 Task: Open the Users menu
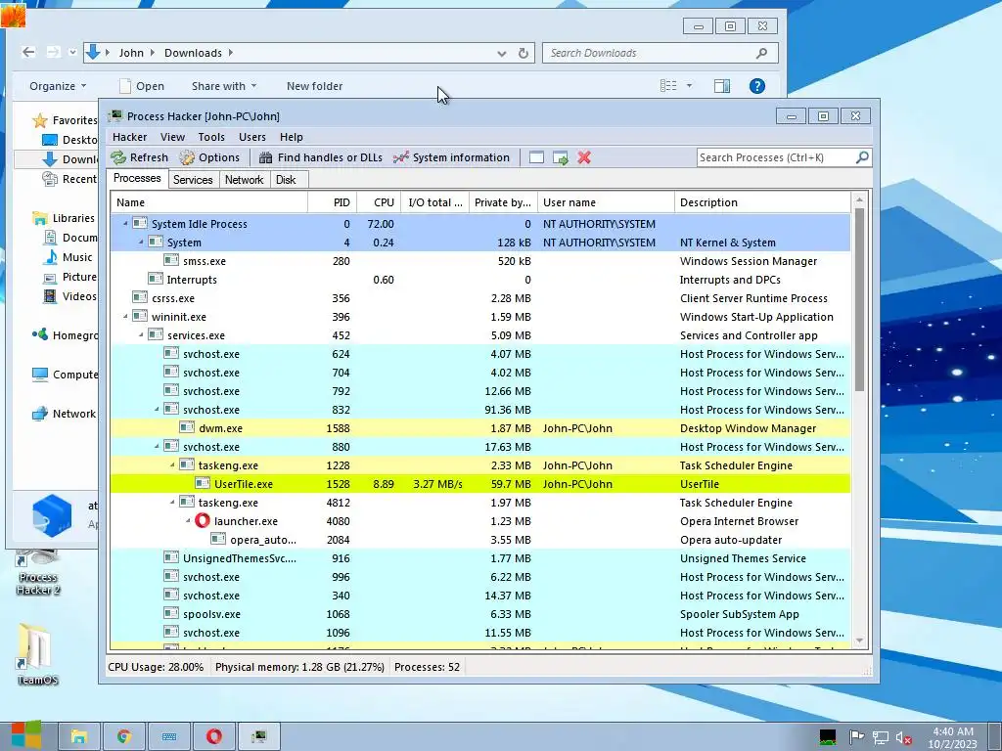pos(252,137)
